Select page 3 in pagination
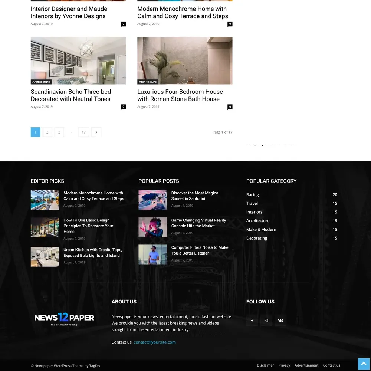 tap(59, 132)
